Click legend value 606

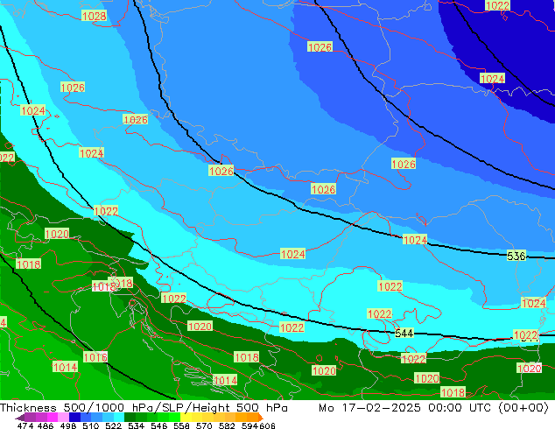[267, 425]
